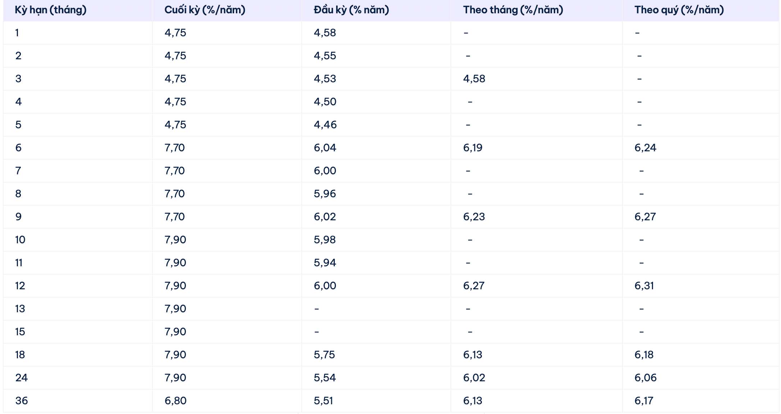Click the 'Đầu kỳ (% năm)' column header
Screen dimensions: 781x414
tap(351, 10)
